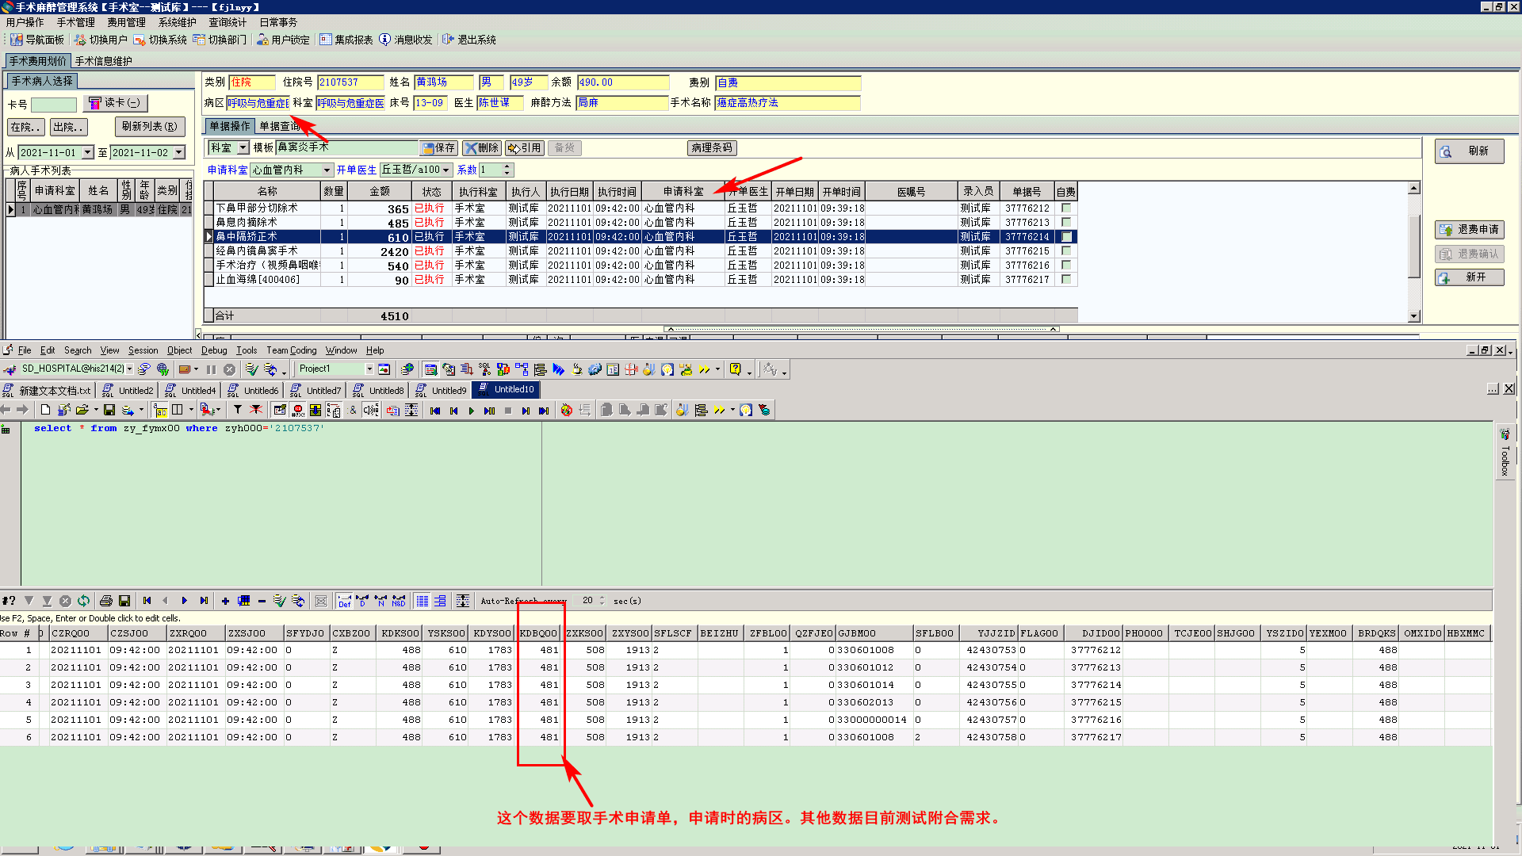
Task: Click the save file icon in SQL editor toolbar
Action: point(109,410)
